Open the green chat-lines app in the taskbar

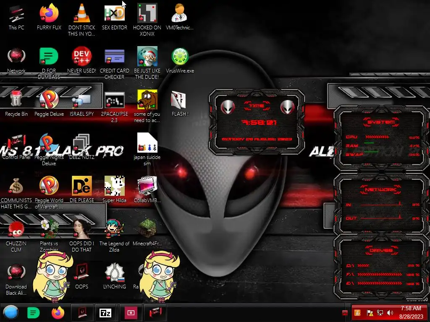[x=34, y=313]
